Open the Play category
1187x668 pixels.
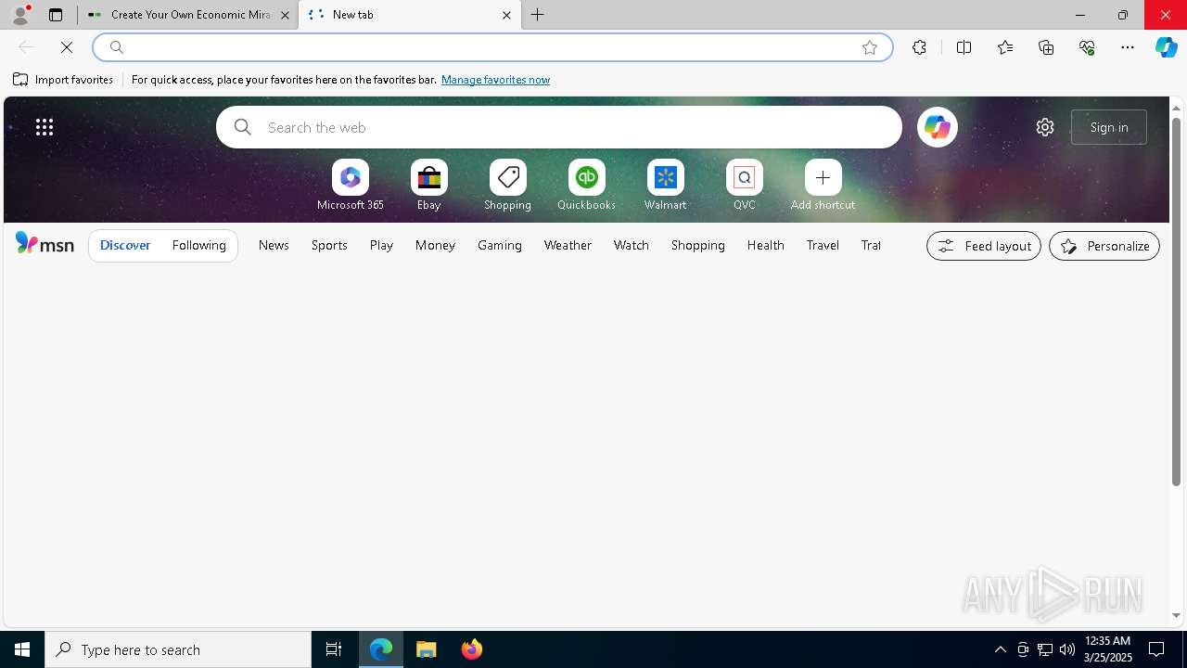(x=381, y=245)
